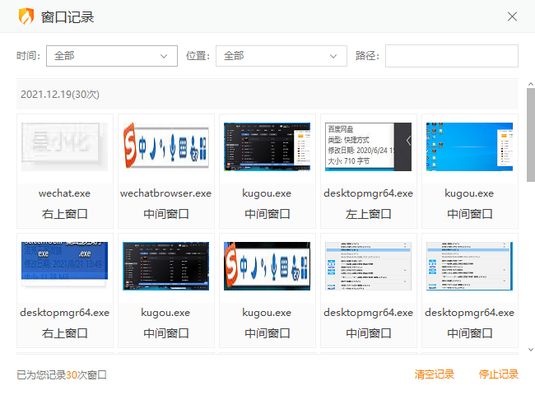
Task: Click the 已为您记录30次窗口 status text
Action: (62, 375)
